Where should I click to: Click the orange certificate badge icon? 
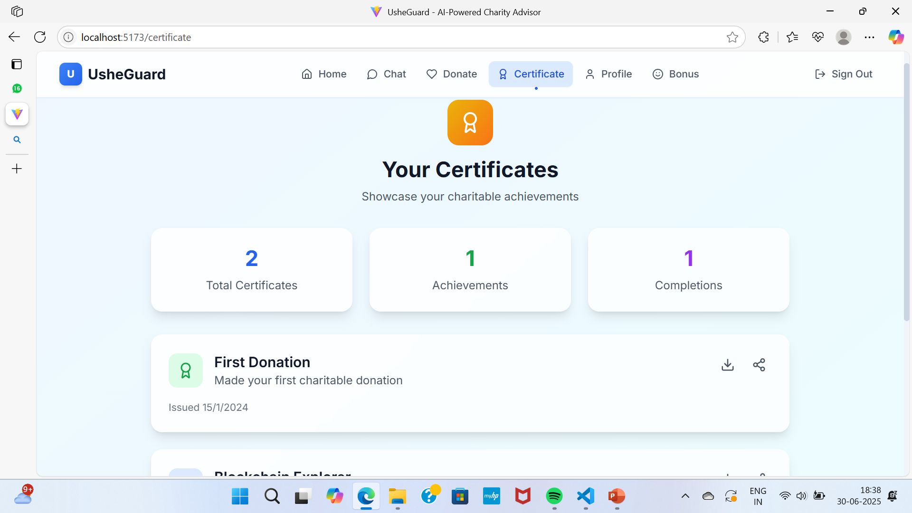470,123
